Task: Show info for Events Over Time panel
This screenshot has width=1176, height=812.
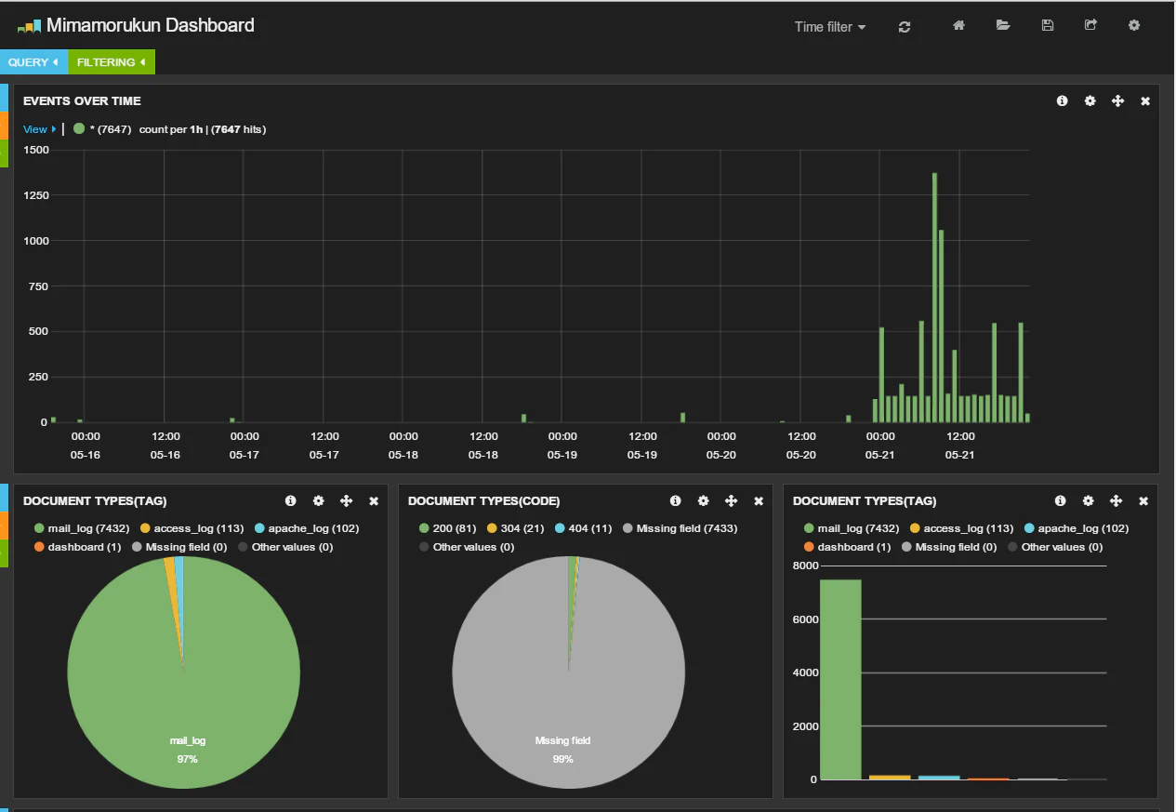Action: [1063, 100]
